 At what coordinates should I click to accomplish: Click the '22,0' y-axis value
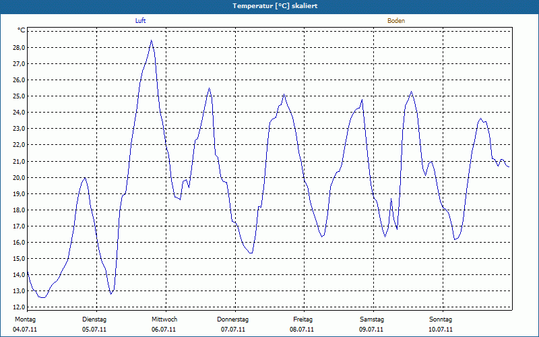point(19,145)
